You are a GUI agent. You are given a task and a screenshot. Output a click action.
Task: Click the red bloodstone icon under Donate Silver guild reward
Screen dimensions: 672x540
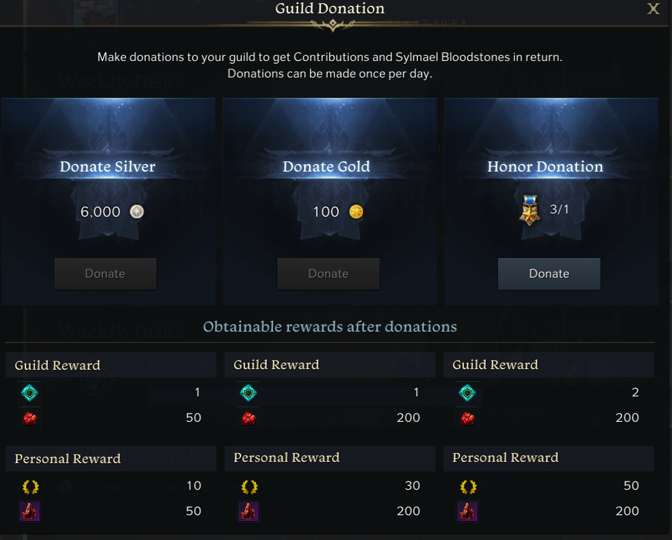click(x=29, y=418)
